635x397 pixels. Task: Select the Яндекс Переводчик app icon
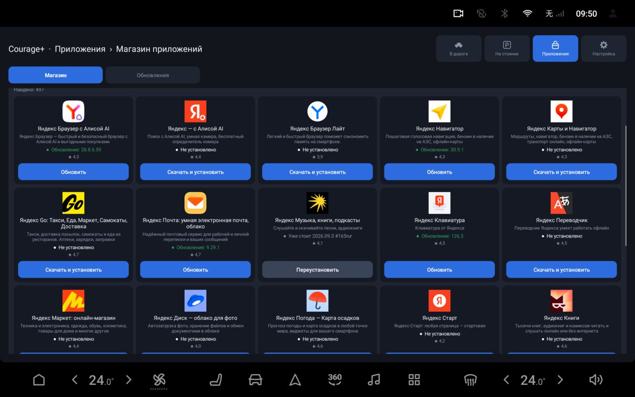coord(562,203)
